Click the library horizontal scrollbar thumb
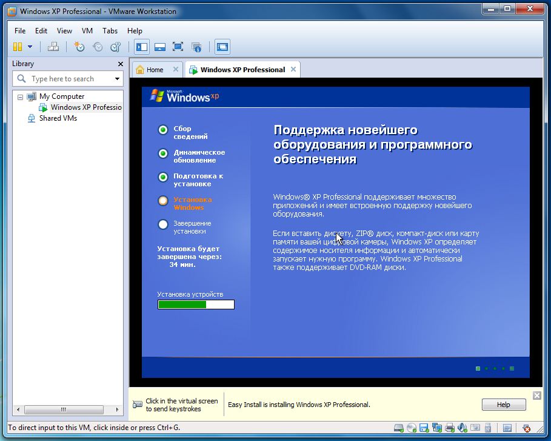 coord(64,409)
